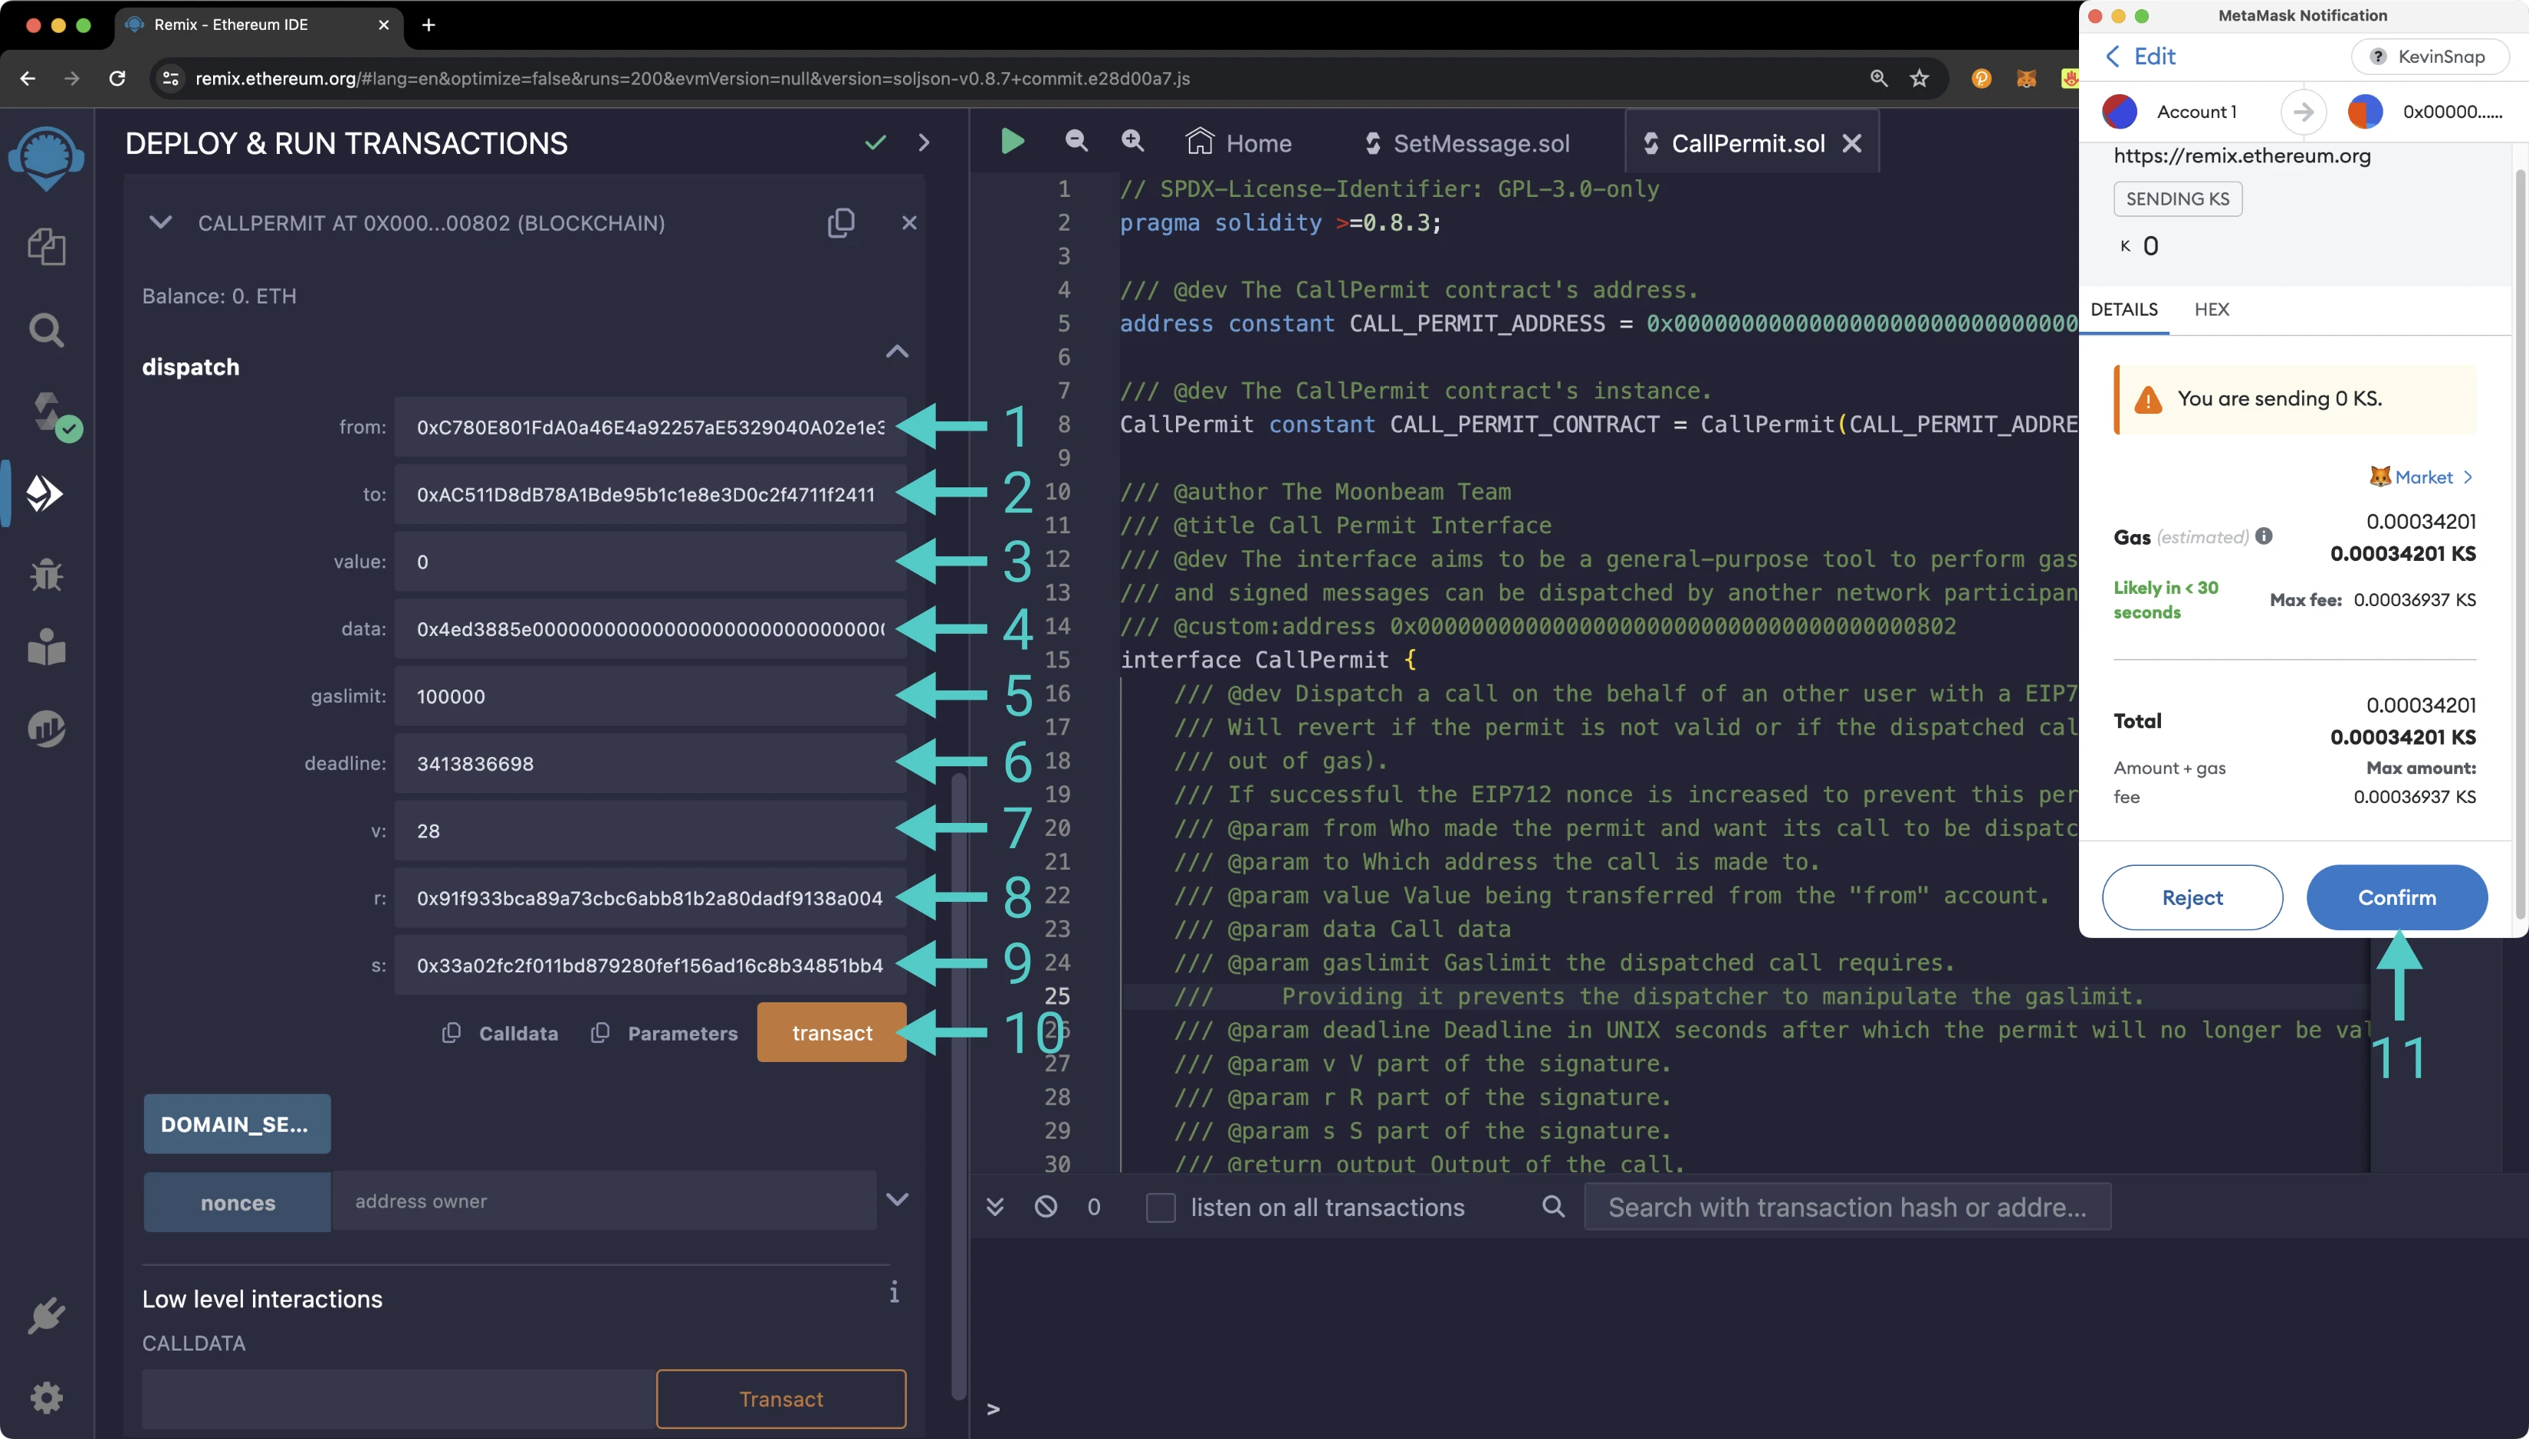Expand the nonces address owner dropdown
Viewport: 2529px width, 1439px height.
coord(900,1199)
